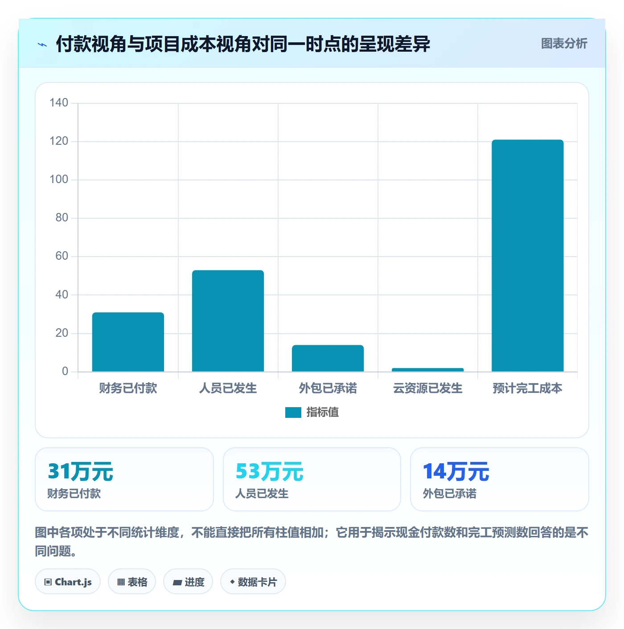Click the y-axis value 140
Viewport: 624px width, 629px height.
click(x=59, y=103)
